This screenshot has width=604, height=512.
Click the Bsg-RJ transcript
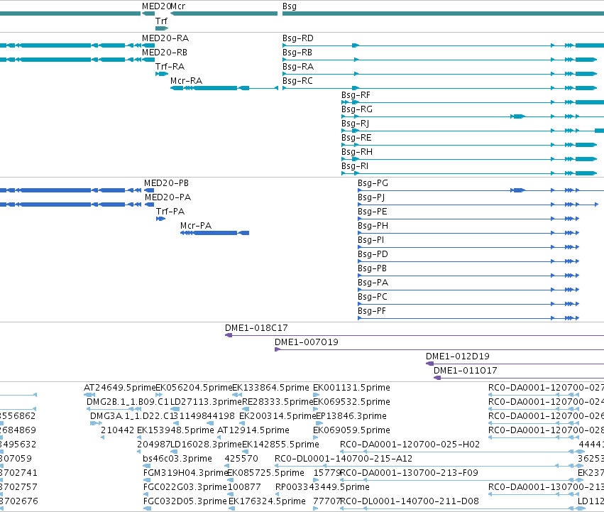tap(355, 124)
